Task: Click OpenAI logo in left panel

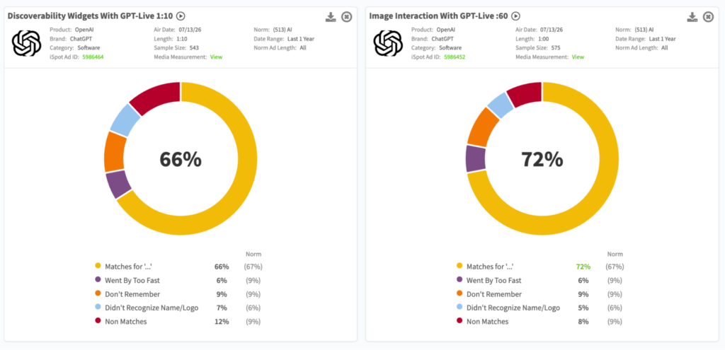Action: (26, 43)
